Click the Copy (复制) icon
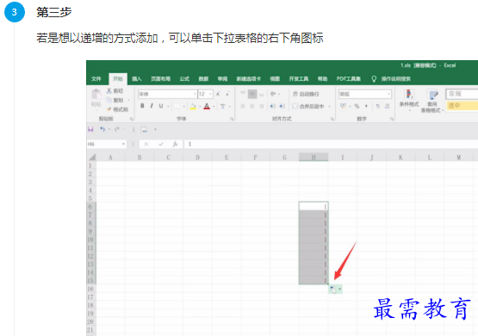478x336 pixels. pos(109,100)
